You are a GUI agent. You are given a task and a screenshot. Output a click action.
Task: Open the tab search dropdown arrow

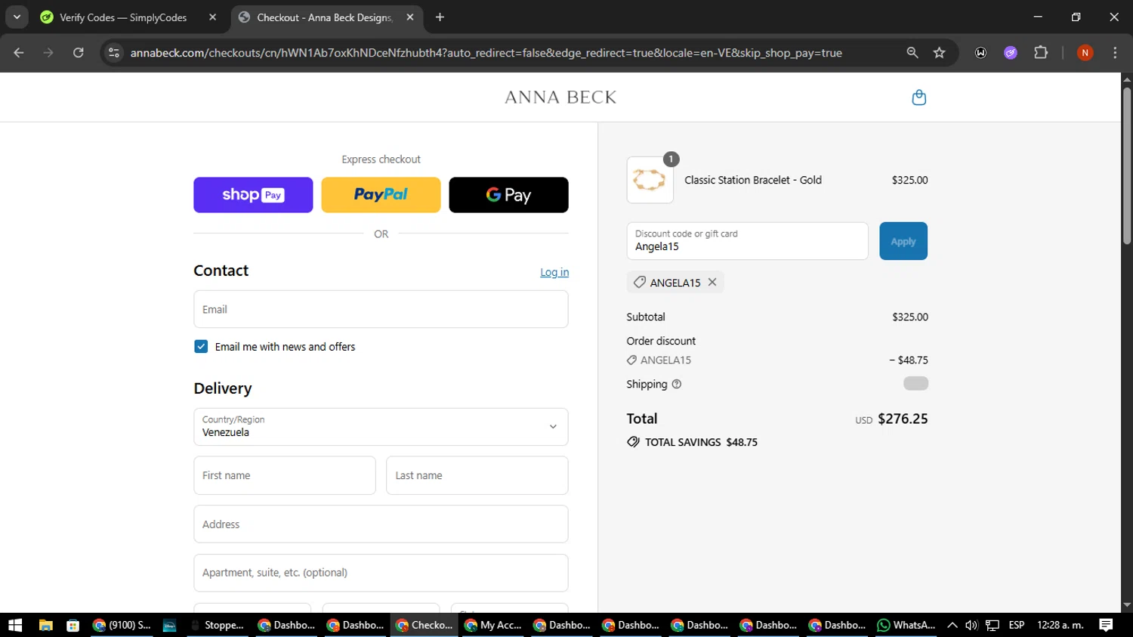[x=17, y=17]
